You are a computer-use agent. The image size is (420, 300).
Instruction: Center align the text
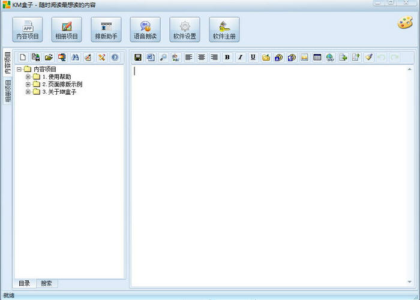pos(202,57)
